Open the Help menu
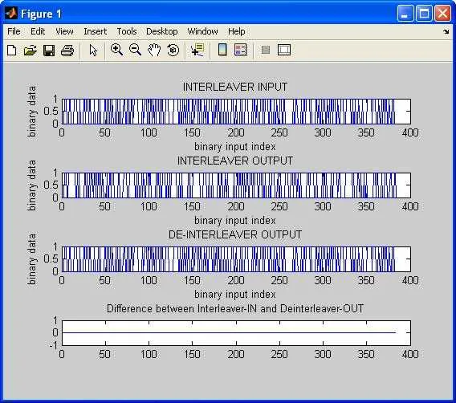This screenshot has width=456, height=403. click(x=237, y=31)
